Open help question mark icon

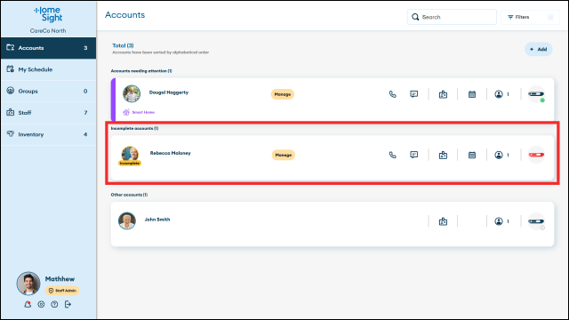(54, 304)
